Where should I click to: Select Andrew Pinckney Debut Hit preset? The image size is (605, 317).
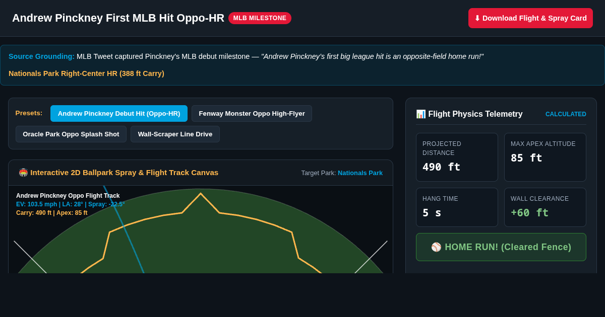point(119,114)
